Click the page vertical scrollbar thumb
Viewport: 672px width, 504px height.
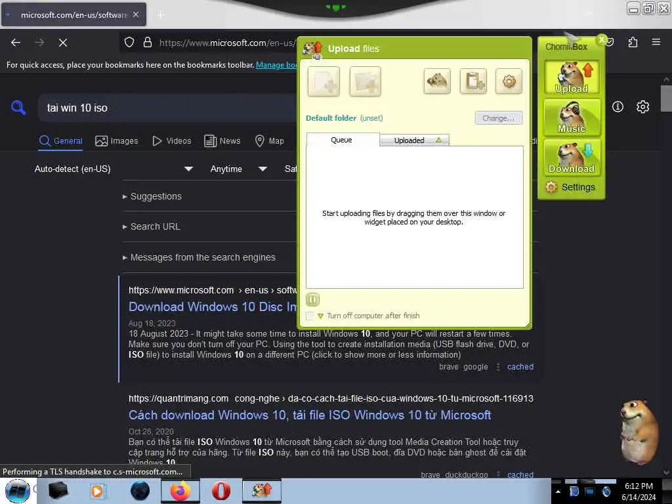point(666,98)
